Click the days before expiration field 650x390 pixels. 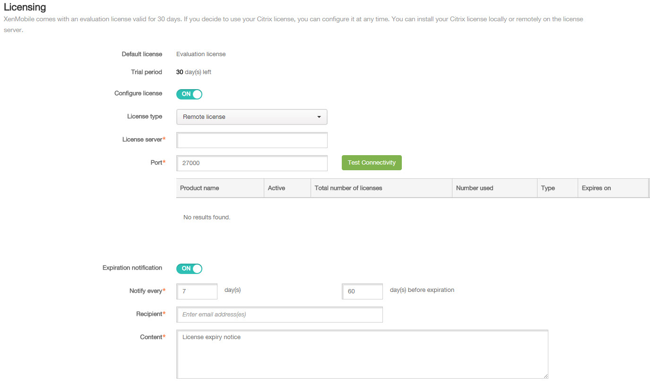pos(362,291)
